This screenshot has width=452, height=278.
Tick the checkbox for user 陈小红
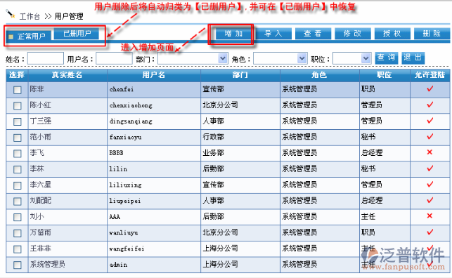(x=18, y=105)
